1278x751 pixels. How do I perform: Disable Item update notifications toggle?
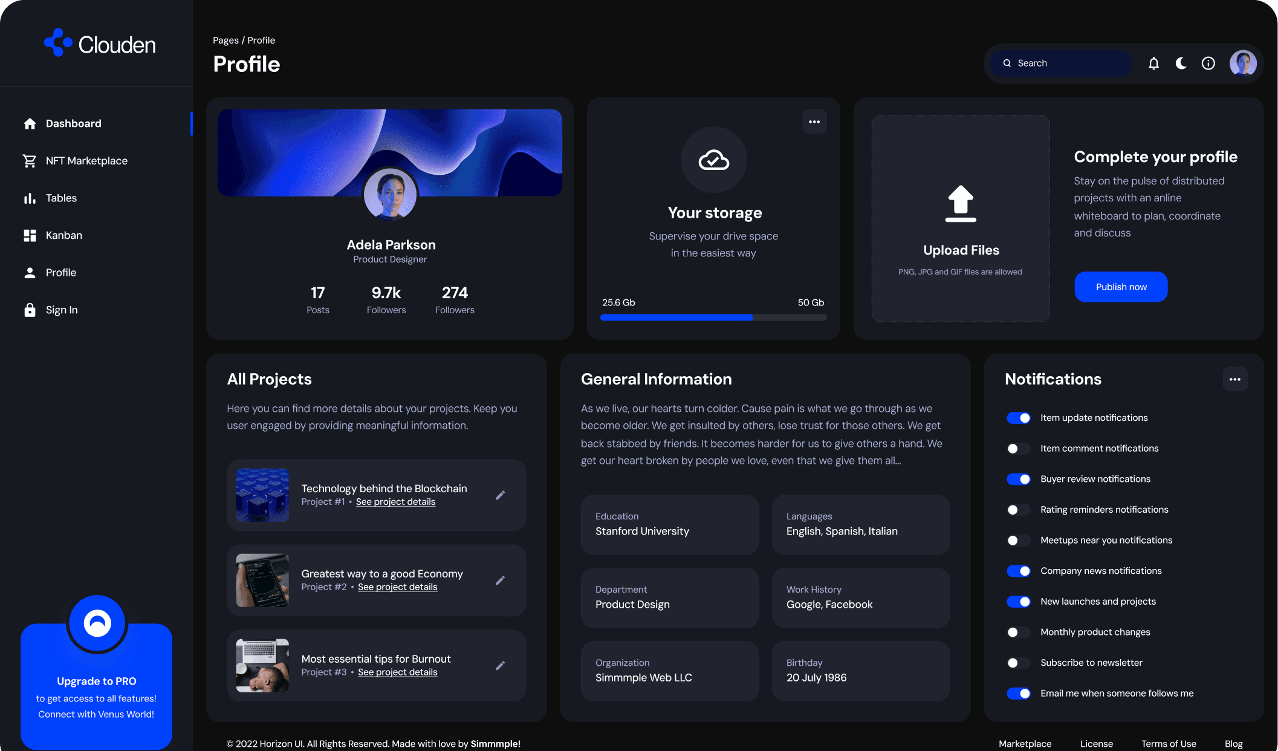tap(1019, 418)
